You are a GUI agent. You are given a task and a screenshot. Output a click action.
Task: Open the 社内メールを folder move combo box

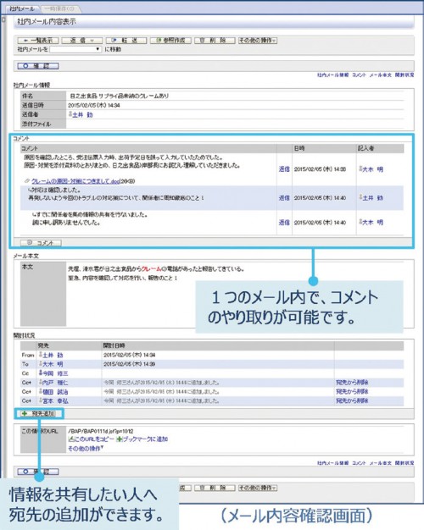pyautogui.click(x=75, y=49)
